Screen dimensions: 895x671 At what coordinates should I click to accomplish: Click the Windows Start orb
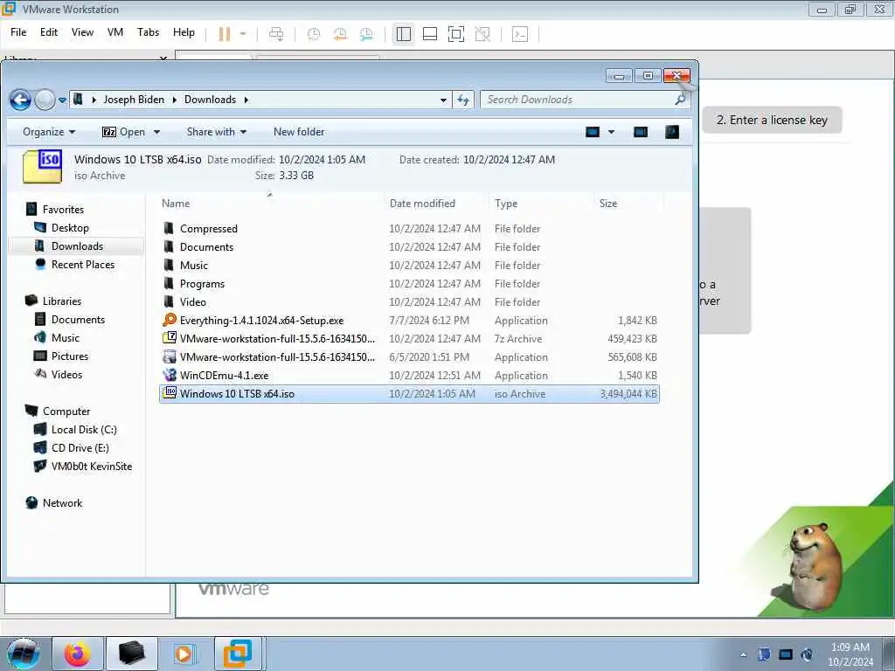[24, 654]
